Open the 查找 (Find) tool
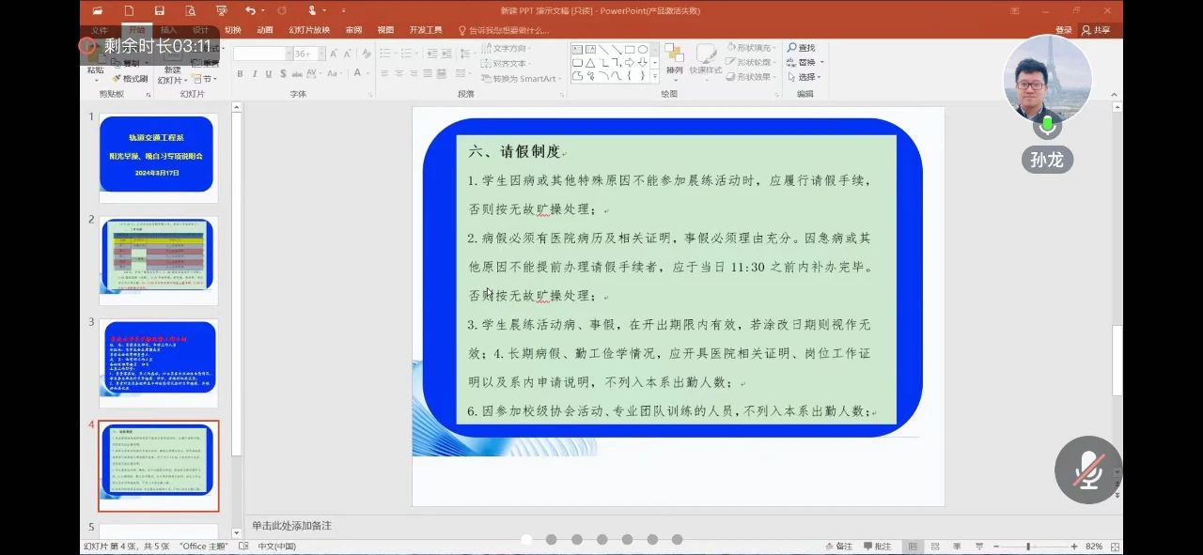This screenshot has height=555, width=1203. (x=801, y=48)
